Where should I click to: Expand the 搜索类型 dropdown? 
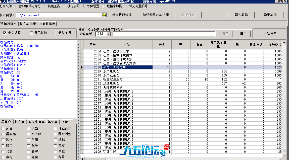pyautogui.click(x=108, y=34)
